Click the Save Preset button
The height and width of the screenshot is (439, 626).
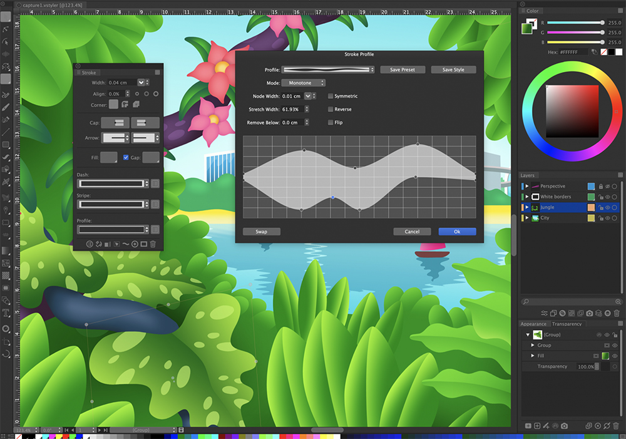pos(403,70)
